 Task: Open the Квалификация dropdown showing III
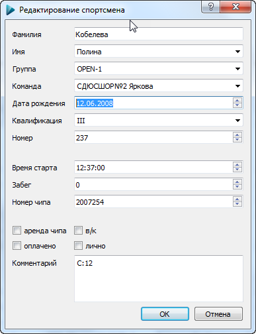(x=159, y=120)
